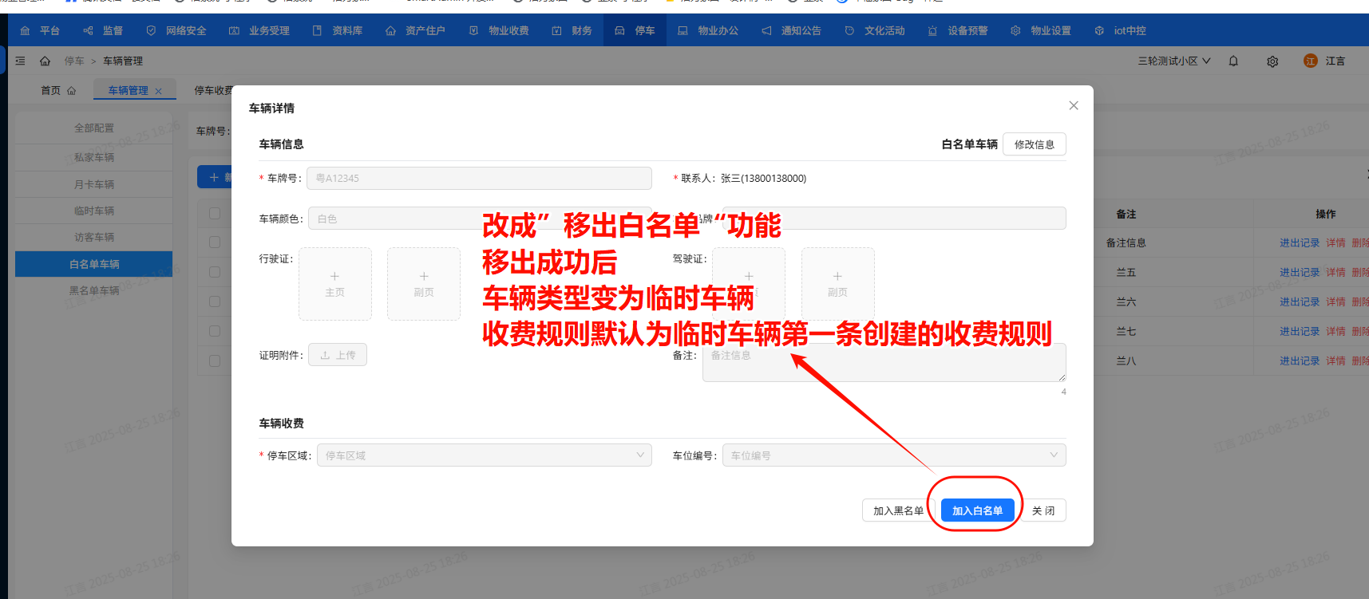Screen dimensions: 1369x599
Task: Click the 驾驶证 副页 upload plus box
Action: point(837,284)
